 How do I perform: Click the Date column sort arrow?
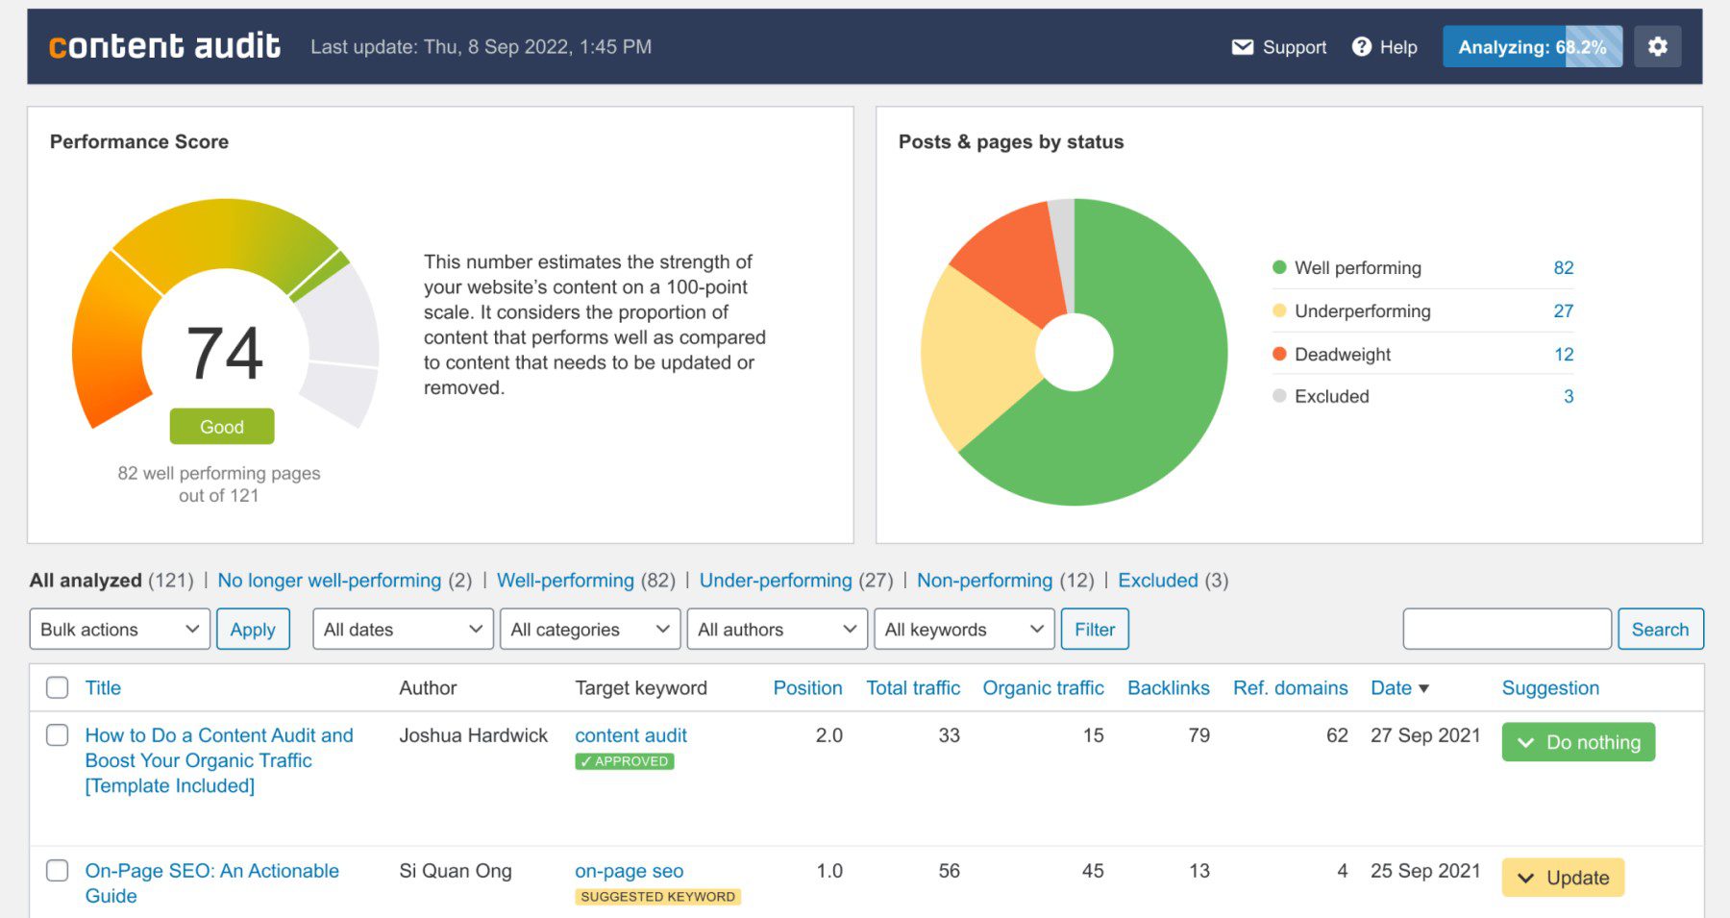[x=1424, y=688]
